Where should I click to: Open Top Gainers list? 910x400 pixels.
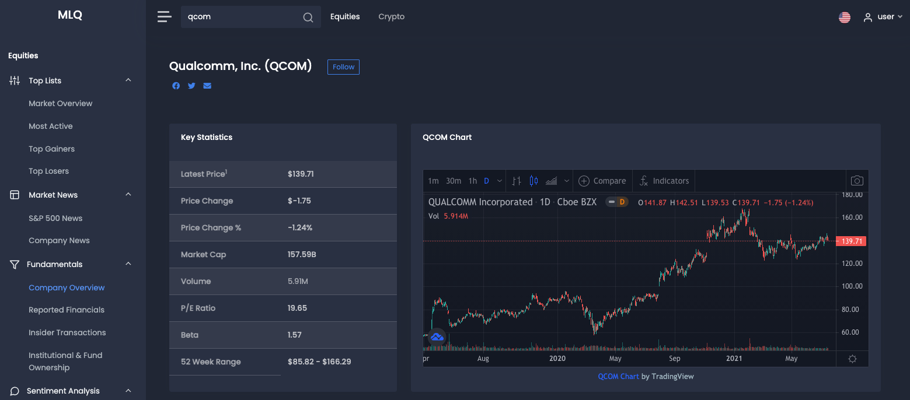(x=52, y=149)
